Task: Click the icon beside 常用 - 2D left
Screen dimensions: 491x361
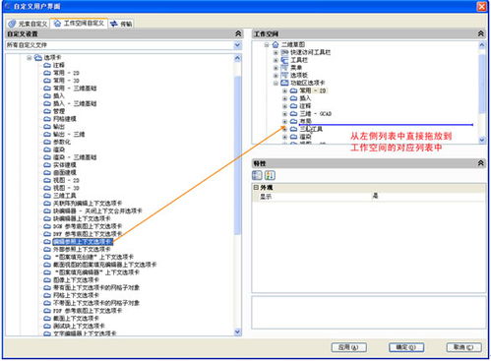Action: (x=47, y=73)
